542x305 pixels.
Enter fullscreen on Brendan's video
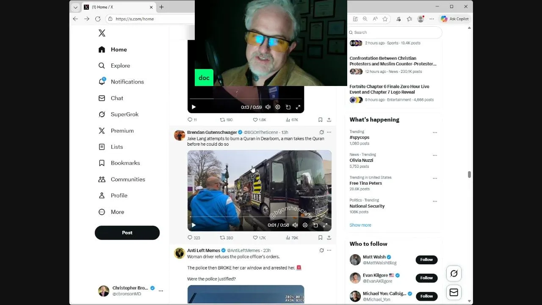(x=325, y=225)
